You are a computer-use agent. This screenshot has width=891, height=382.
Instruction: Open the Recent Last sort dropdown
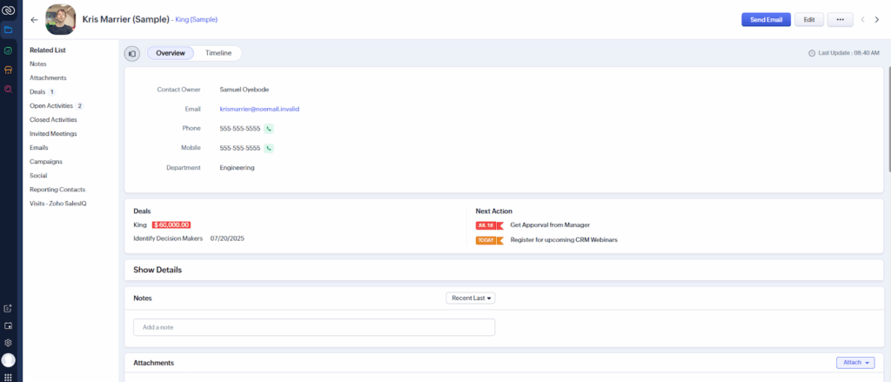(471, 298)
